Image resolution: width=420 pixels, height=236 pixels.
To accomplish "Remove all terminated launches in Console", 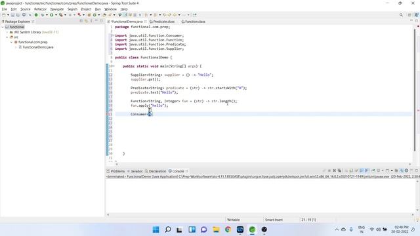I will pyautogui.click(x=339, y=170).
